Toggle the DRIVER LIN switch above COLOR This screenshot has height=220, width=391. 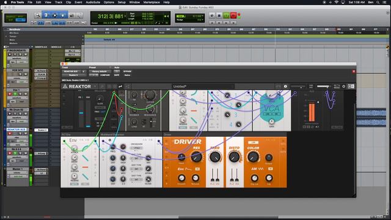[x=254, y=142]
